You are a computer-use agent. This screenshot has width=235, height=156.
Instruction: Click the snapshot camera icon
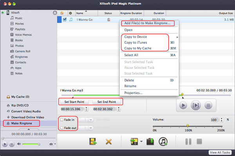coord(51,144)
